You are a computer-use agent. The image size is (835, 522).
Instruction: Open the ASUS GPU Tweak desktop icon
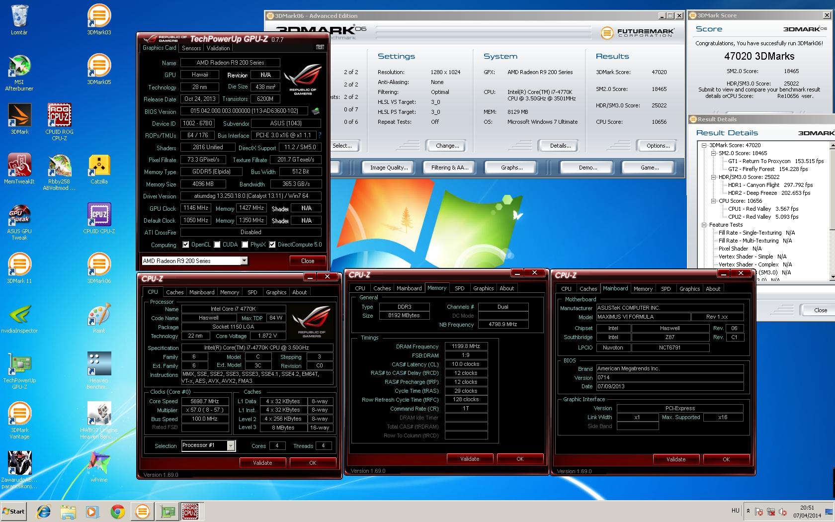pyautogui.click(x=19, y=222)
